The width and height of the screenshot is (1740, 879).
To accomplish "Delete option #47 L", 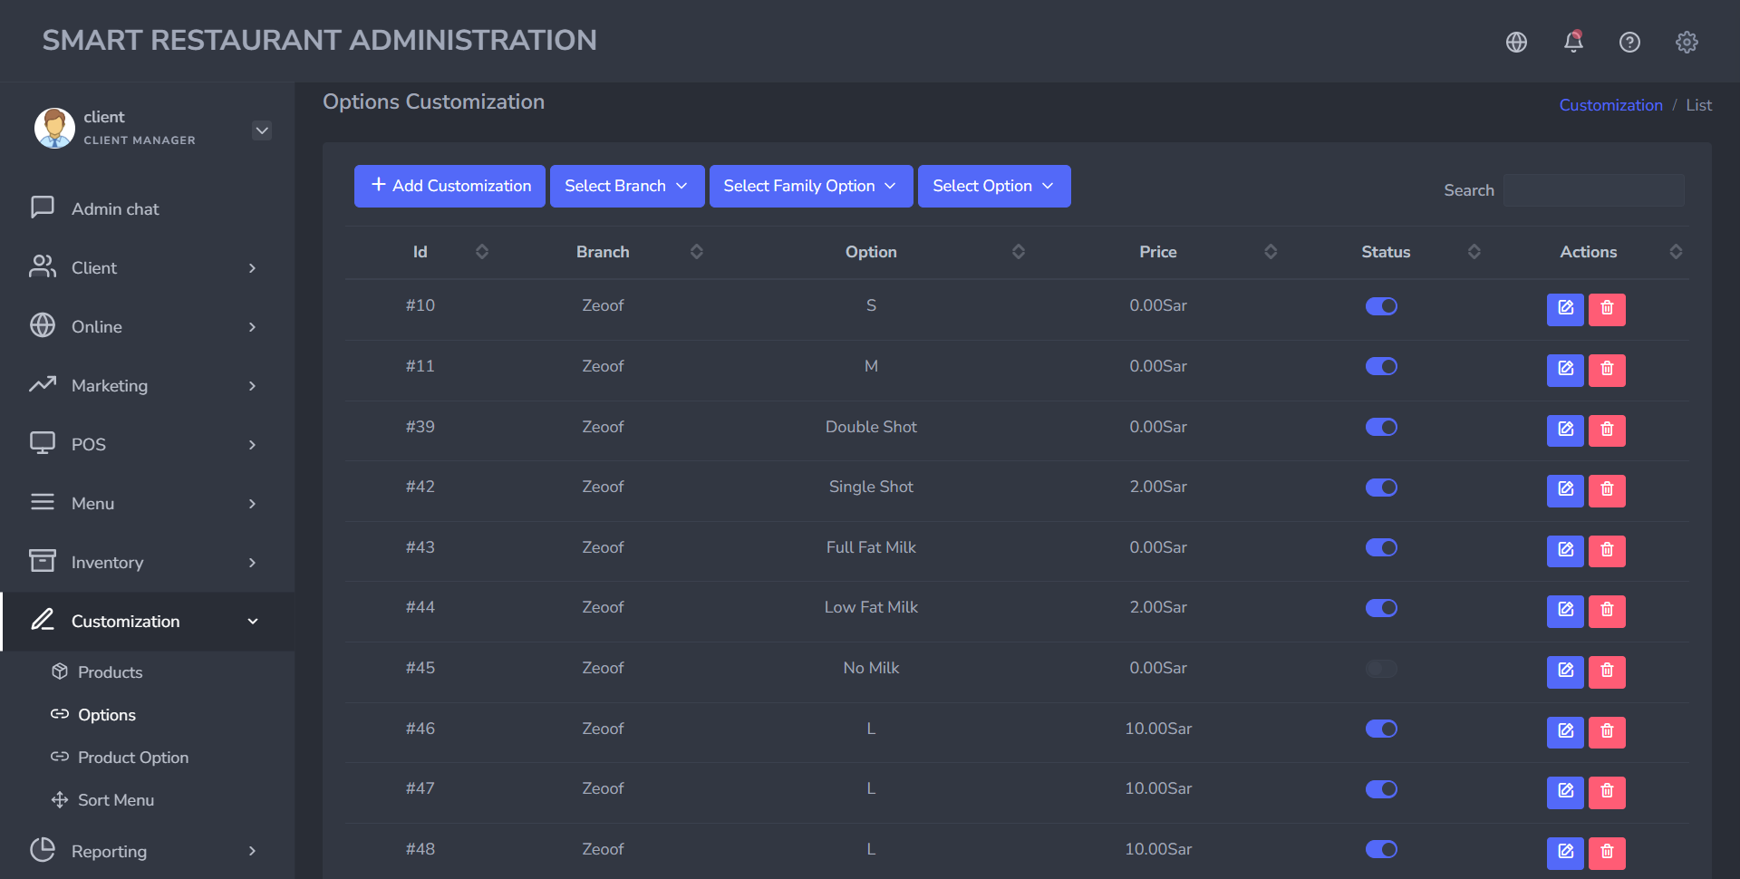I will pos(1607,792).
